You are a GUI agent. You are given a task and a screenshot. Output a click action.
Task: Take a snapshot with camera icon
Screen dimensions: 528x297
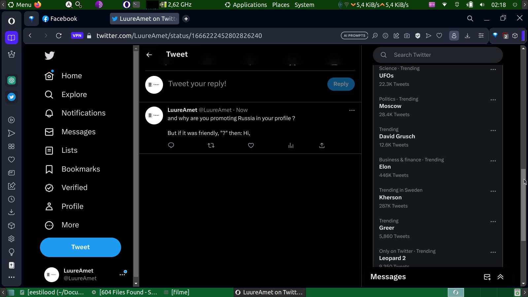click(x=407, y=36)
